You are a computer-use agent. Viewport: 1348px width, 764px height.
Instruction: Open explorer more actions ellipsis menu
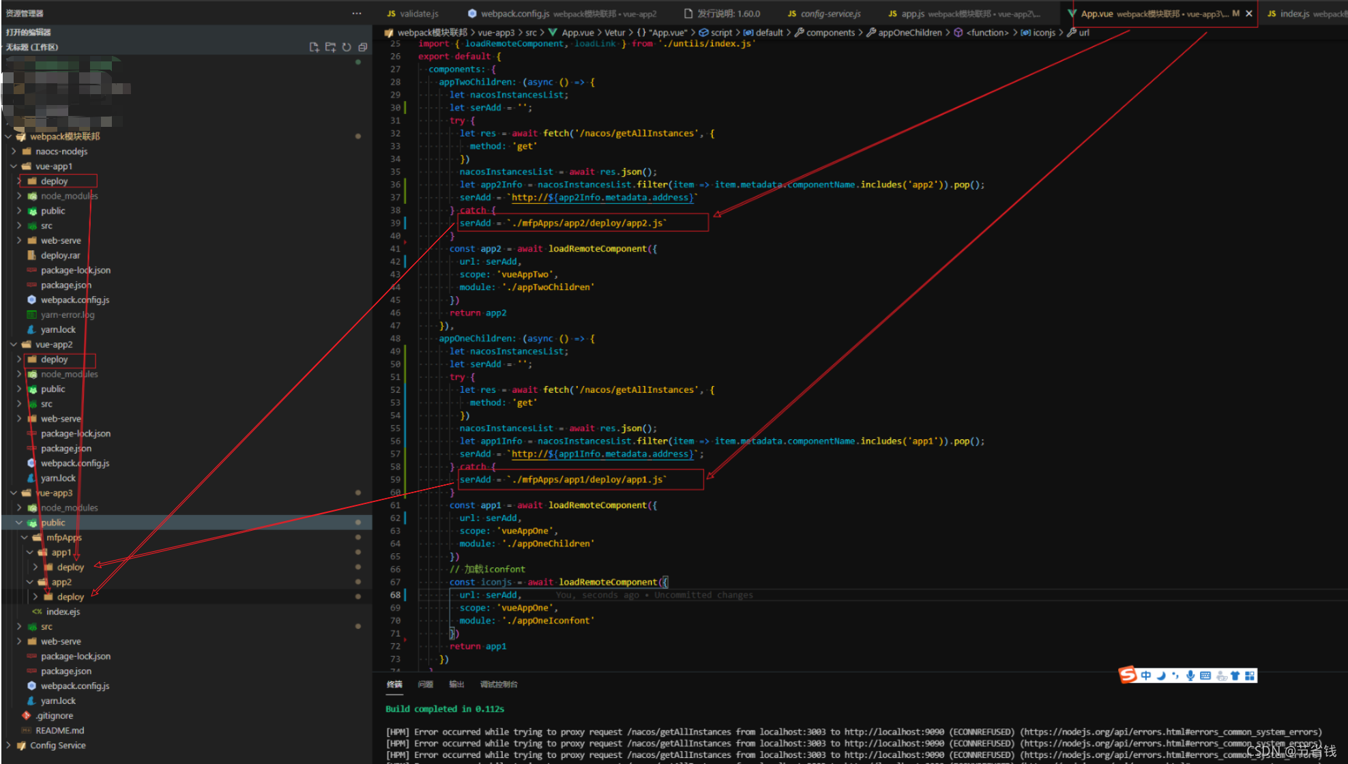point(357,13)
